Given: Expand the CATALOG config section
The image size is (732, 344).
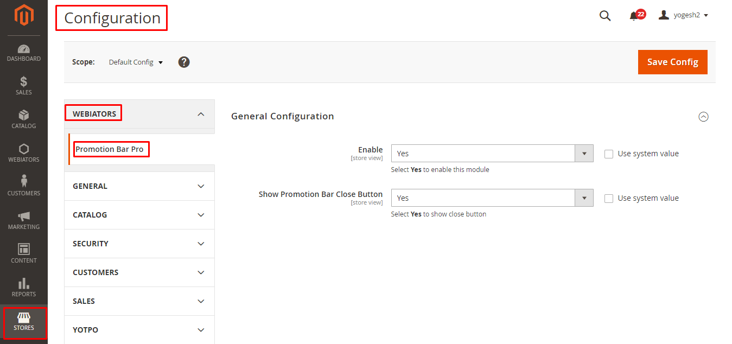Looking at the screenshot, I should coord(139,215).
